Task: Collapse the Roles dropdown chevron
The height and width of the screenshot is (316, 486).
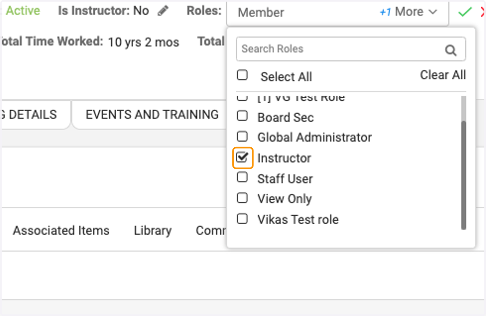Action: pos(433,12)
